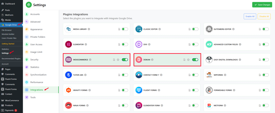The height and width of the screenshot is (113, 275).
Task: Open Gutenberg Editor documentation file icon
Action: coord(260,29)
